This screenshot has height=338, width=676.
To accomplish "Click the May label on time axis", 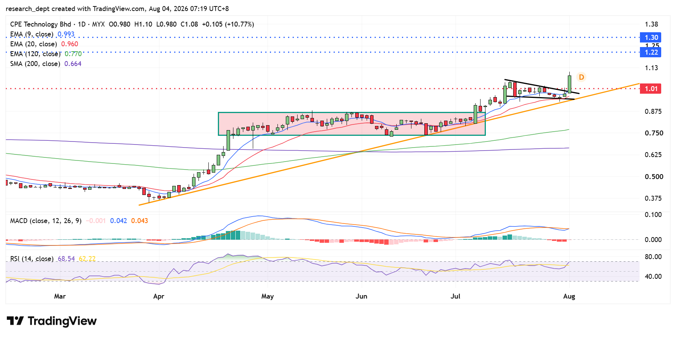I will (268, 296).
